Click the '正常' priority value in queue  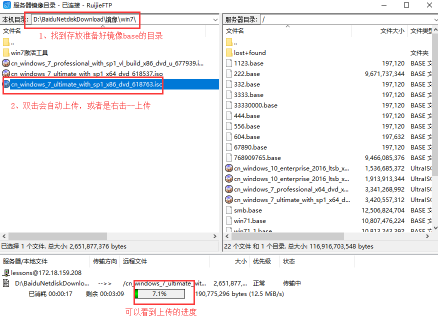pyautogui.click(x=259, y=283)
